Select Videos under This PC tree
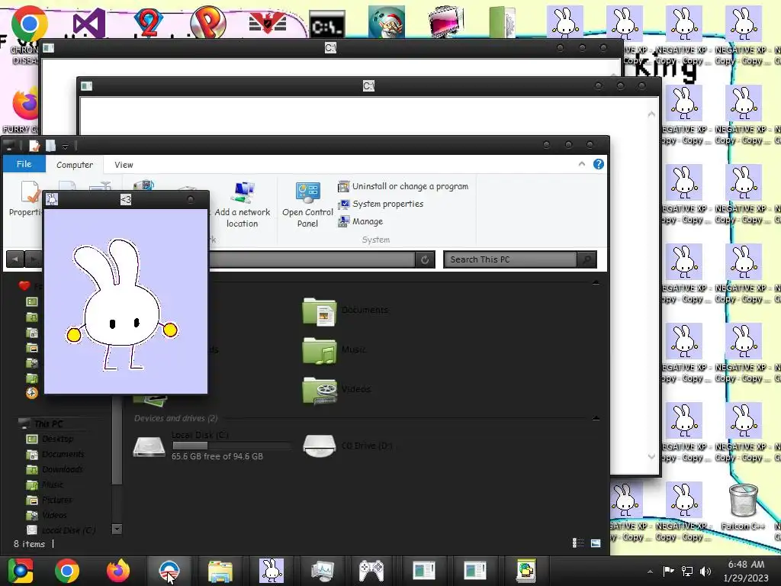The height and width of the screenshot is (586, 781). pos(54,515)
